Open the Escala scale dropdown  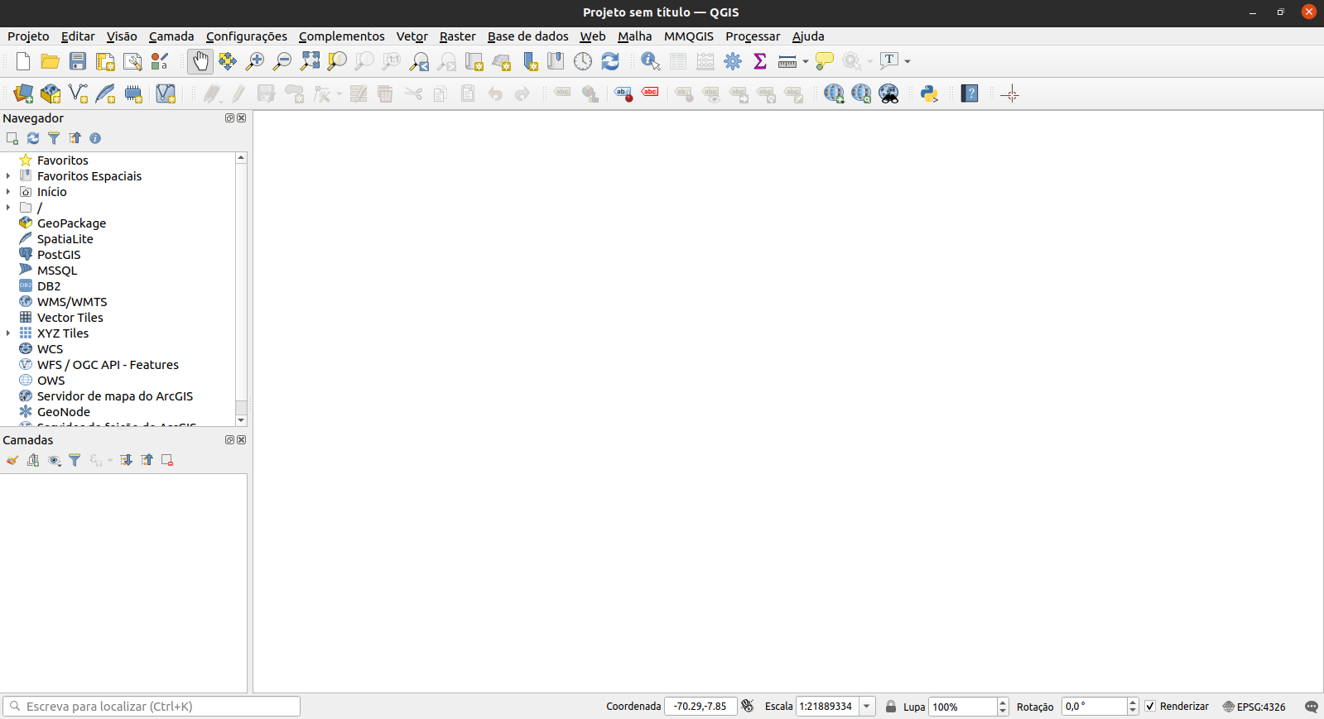[867, 707]
